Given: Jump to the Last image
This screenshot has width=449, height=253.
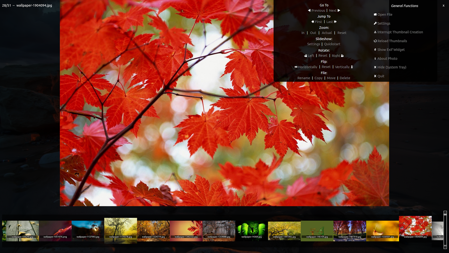Looking at the screenshot, I should tap(329, 22).
